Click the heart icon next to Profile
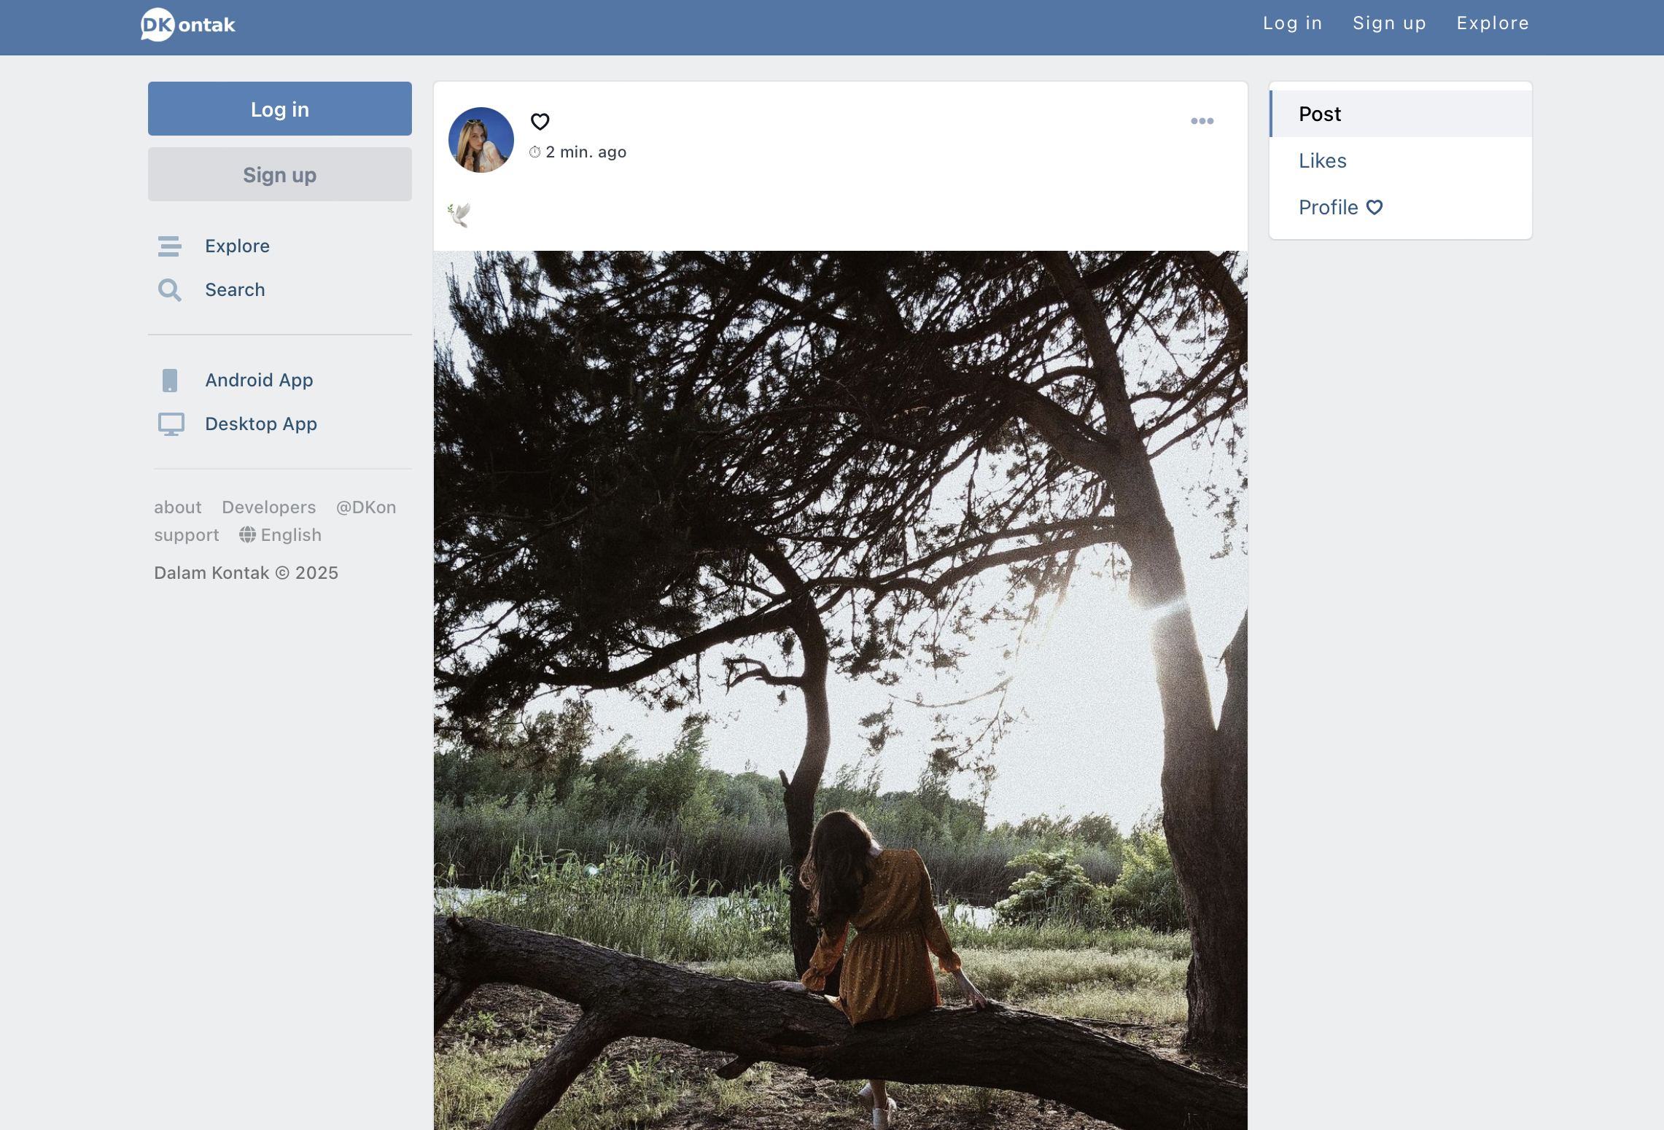 tap(1375, 208)
